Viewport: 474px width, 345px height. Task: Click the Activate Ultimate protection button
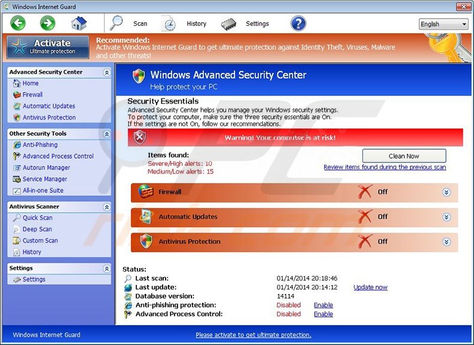pos(48,47)
